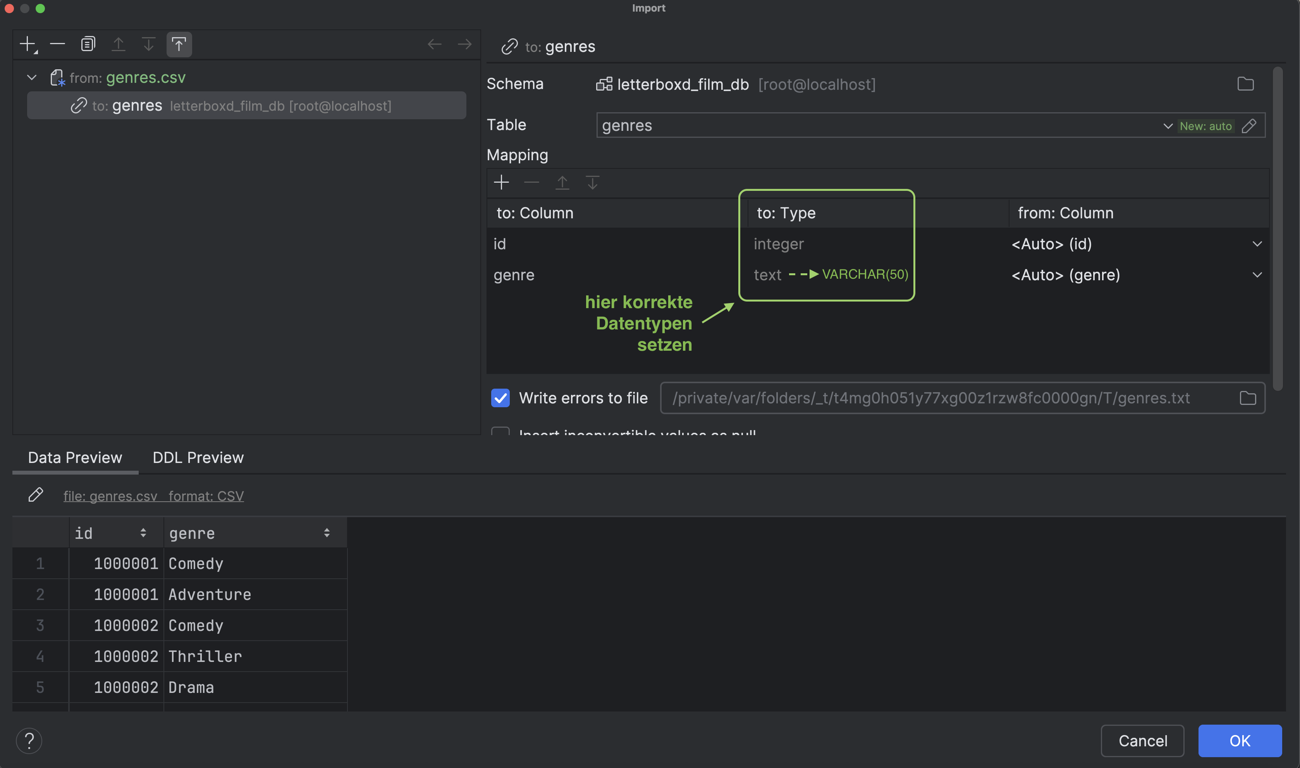The width and height of the screenshot is (1300, 768).
Task: Toggle the partially hidden insert inconvertible values checkbox
Action: click(500, 432)
